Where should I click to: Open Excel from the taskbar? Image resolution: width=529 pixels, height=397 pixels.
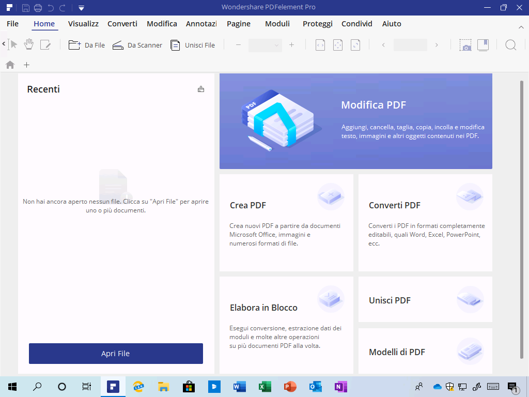[x=265, y=387]
